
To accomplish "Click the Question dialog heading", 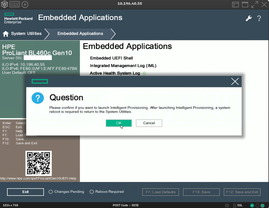I will [x=66, y=98].
